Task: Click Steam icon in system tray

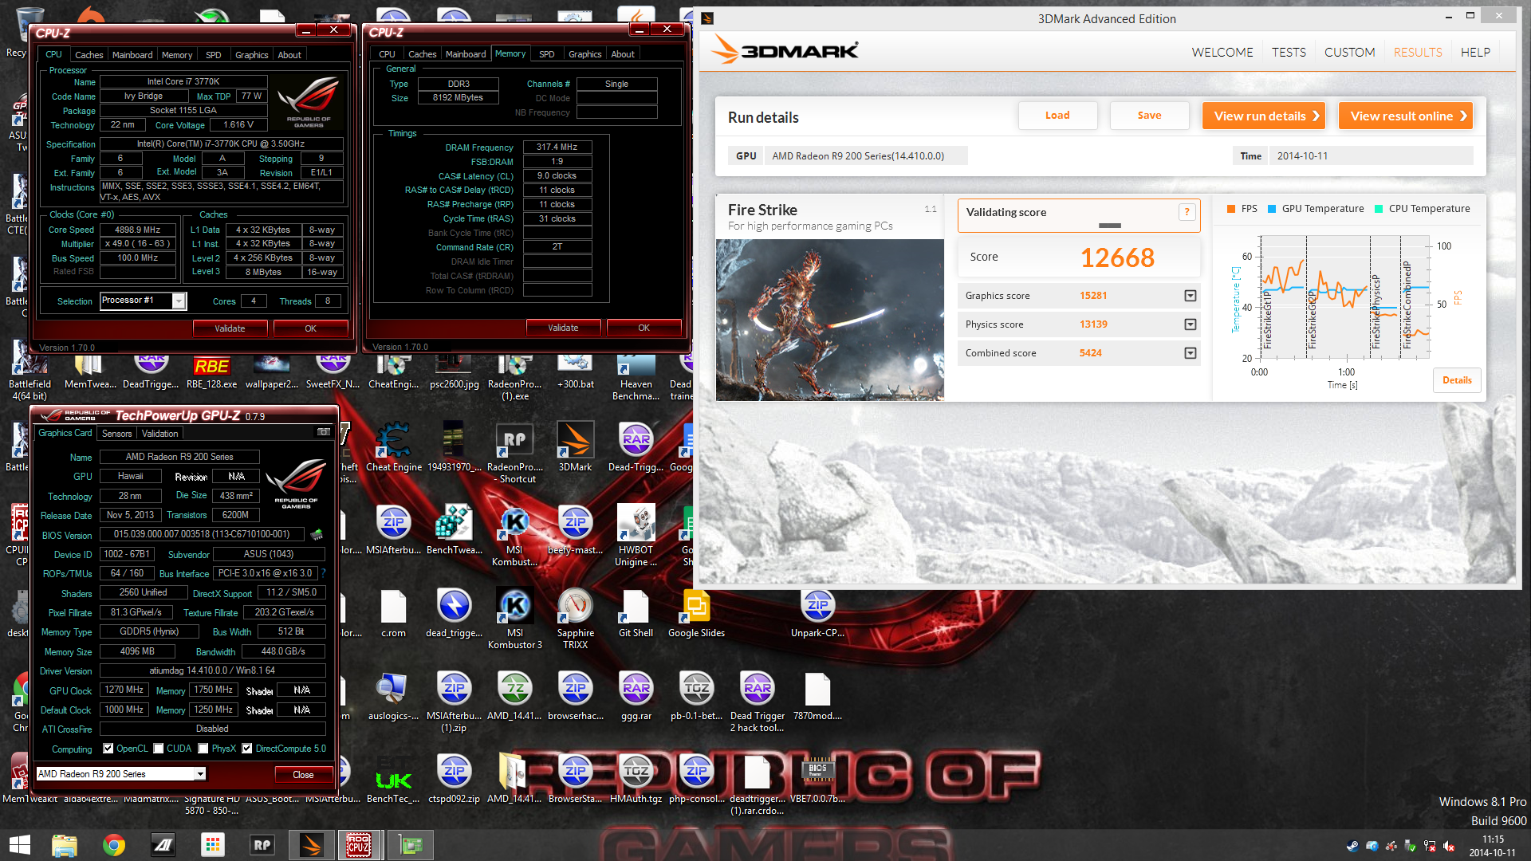Action: (x=1352, y=847)
